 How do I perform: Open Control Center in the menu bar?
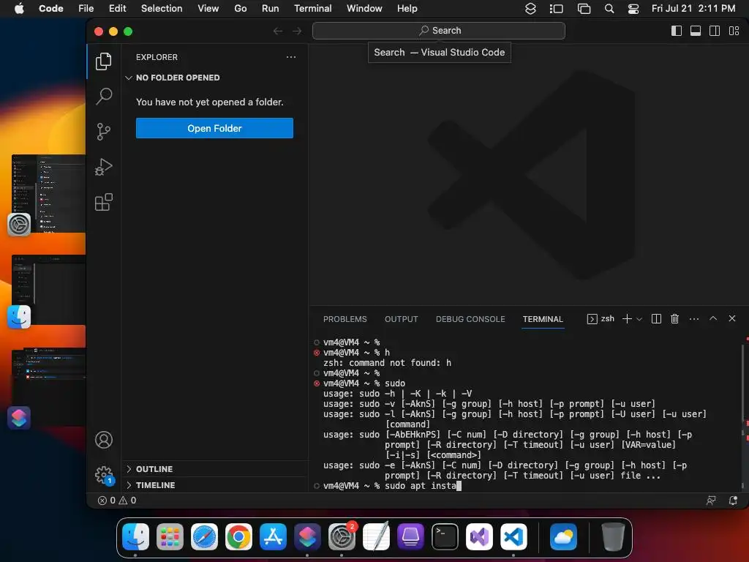[633, 8]
